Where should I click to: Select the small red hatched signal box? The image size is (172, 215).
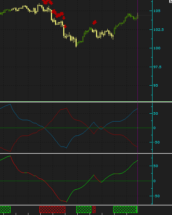pos(94,210)
